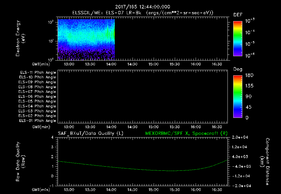
Task: Click the timestamp title 2017/165 12:44:00.000
Action: coord(142,7)
